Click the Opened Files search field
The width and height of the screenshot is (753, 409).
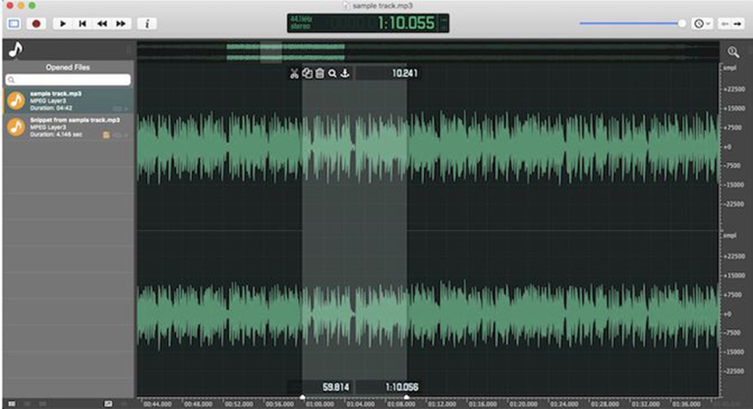[68, 80]
